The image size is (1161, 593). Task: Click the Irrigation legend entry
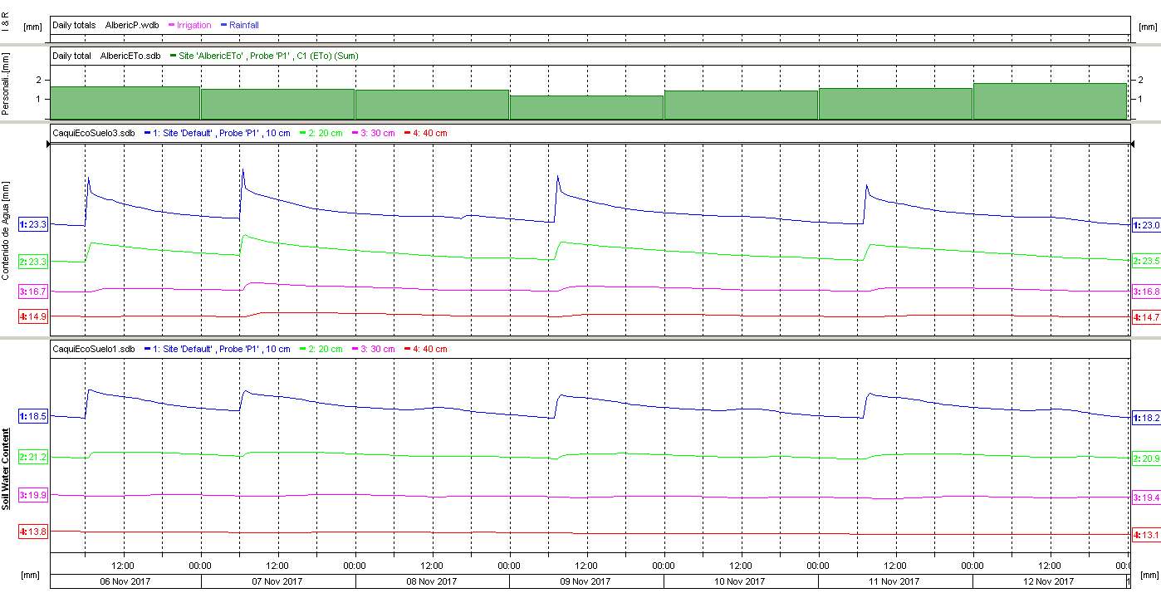(x=189, y=25)
